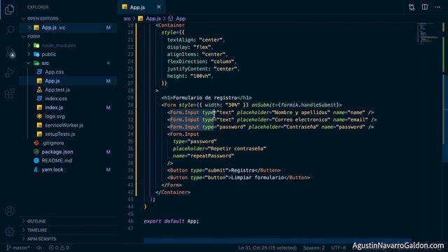Click the errors and warnings count
Viewport: 448px width, 252px height.
[59, 248]
